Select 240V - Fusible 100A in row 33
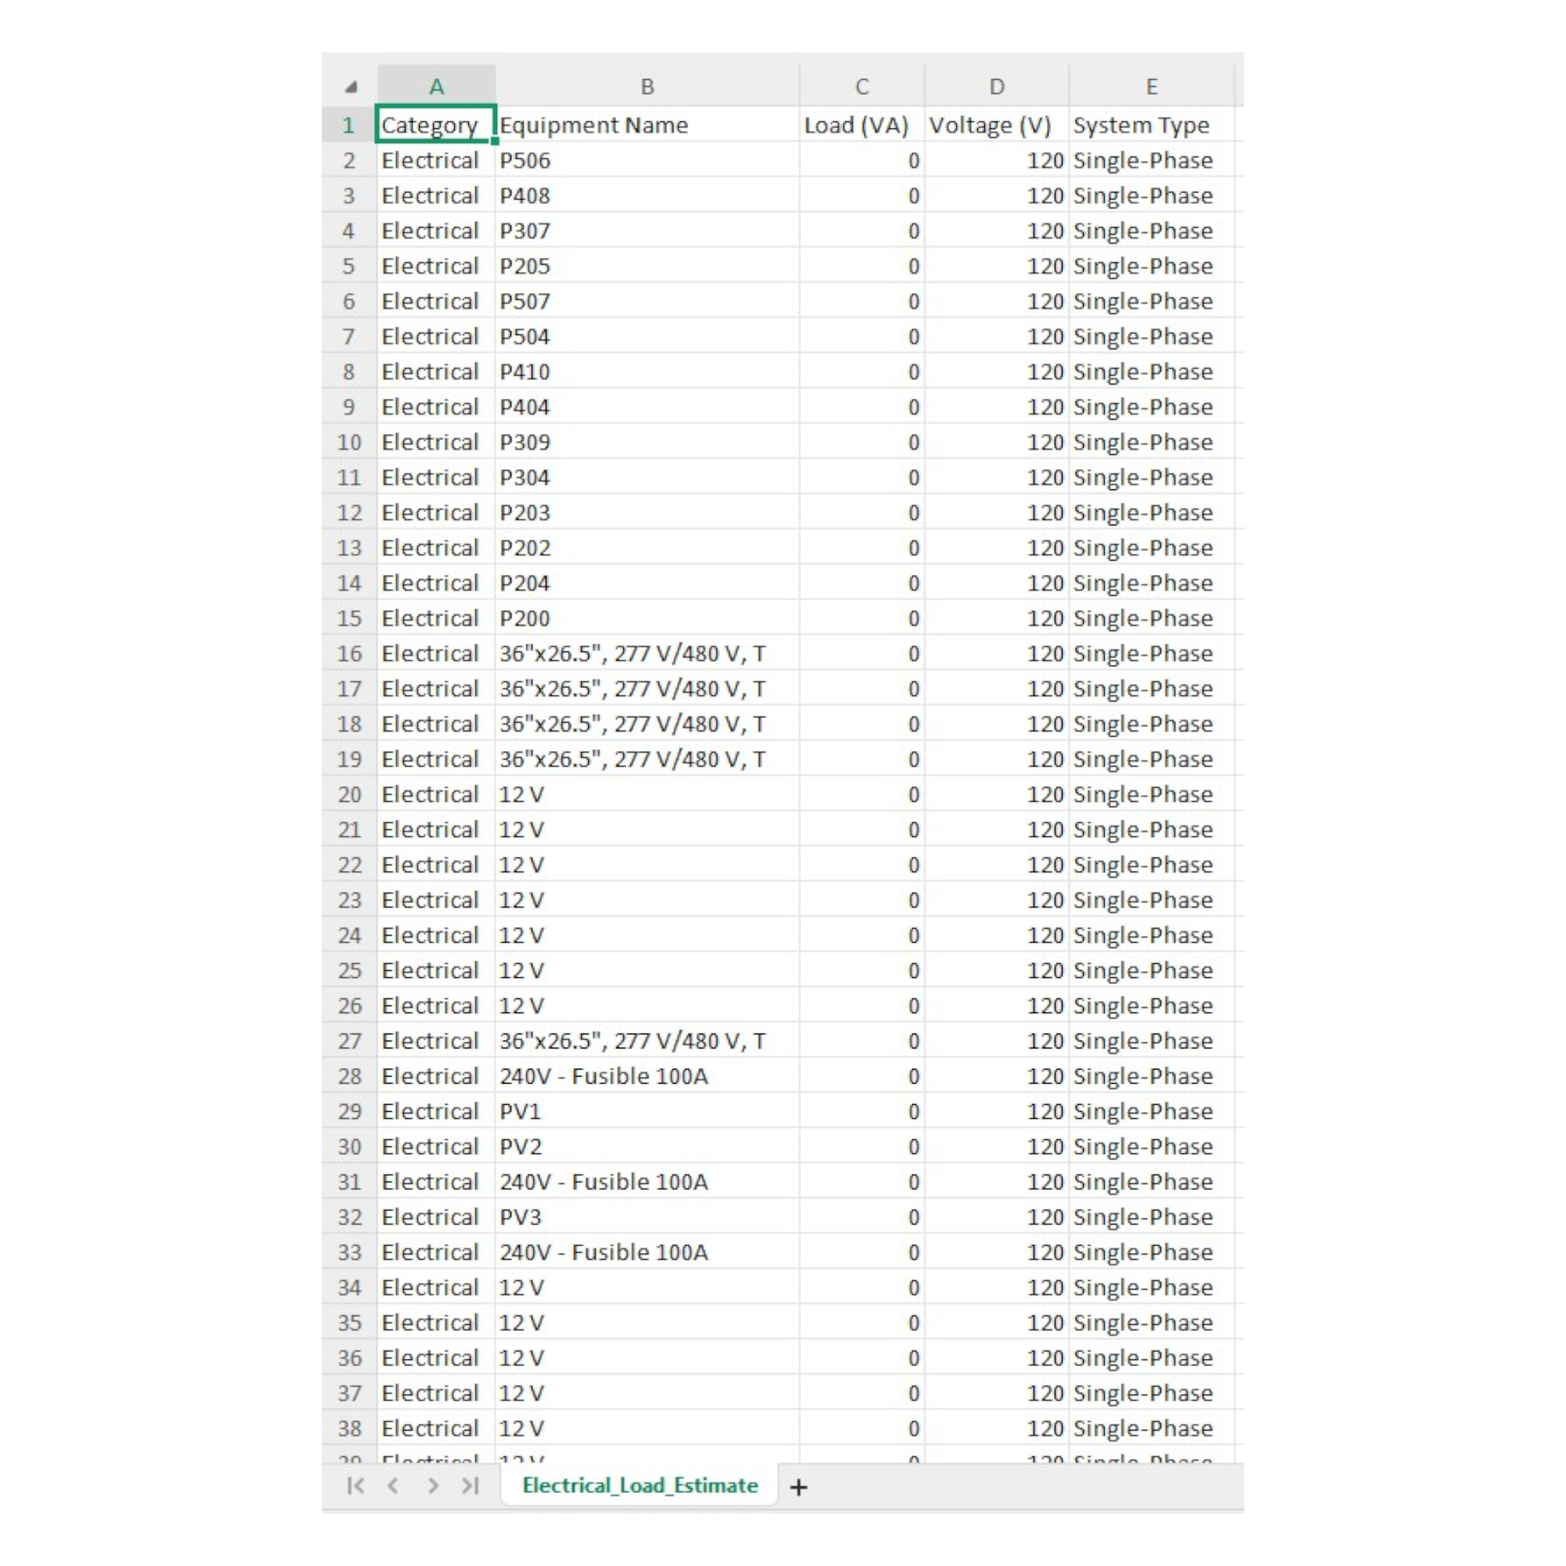Viewport: 1566px width, 1566px height. 647,1252
